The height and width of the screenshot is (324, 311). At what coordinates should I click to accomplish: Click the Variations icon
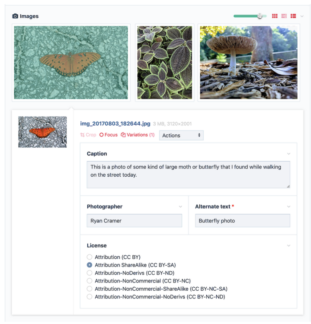click(x=123, y=135)
